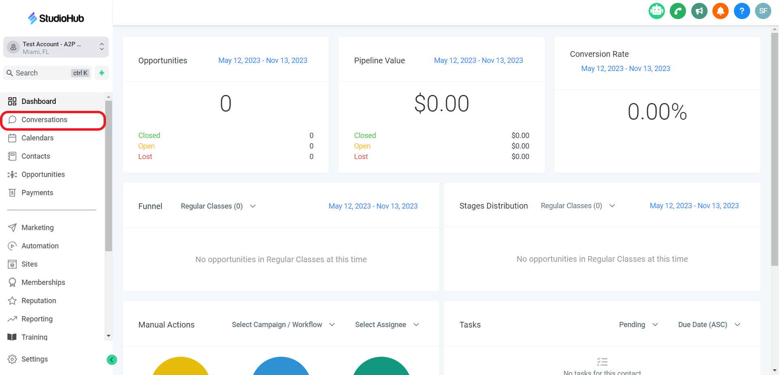Click the StudioHub logo
779x375 pixels.
[x=56, y=18]
